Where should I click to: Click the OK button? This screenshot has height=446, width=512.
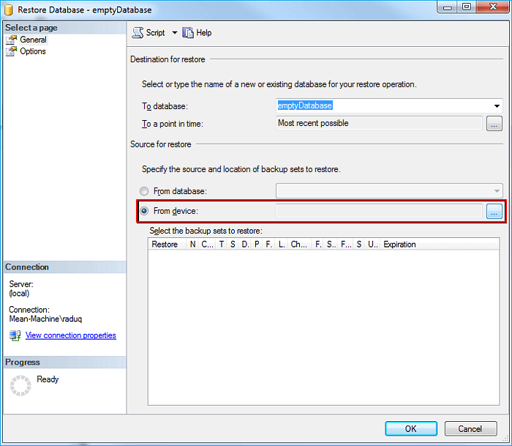tap(411, 428)
